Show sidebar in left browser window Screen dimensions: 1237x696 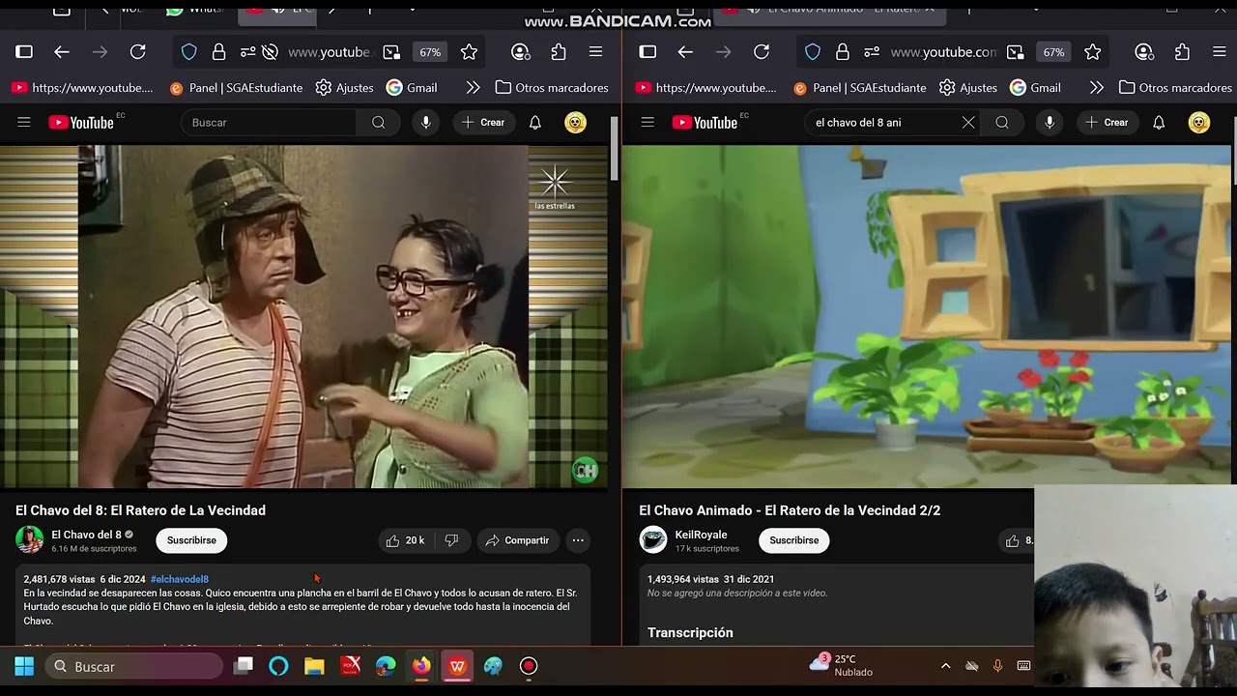coord(24,52)
